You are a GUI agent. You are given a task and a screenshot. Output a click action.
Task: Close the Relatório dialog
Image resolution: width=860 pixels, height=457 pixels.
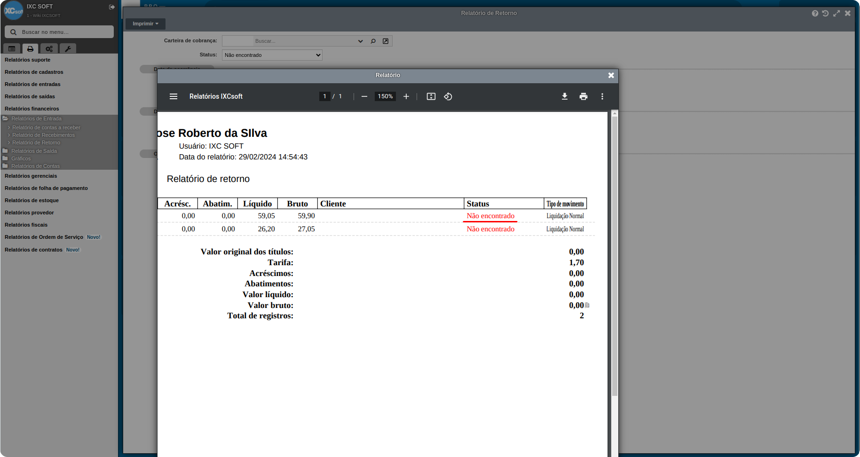pos(611,75)
